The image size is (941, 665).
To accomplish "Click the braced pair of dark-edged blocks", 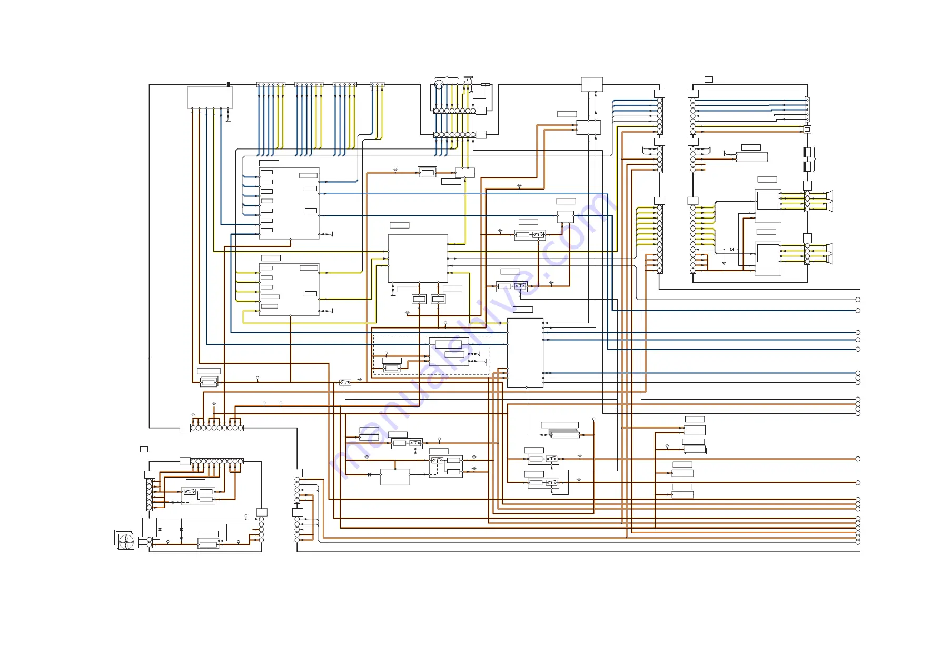I will pyautogui.click(x=808, y=160).
